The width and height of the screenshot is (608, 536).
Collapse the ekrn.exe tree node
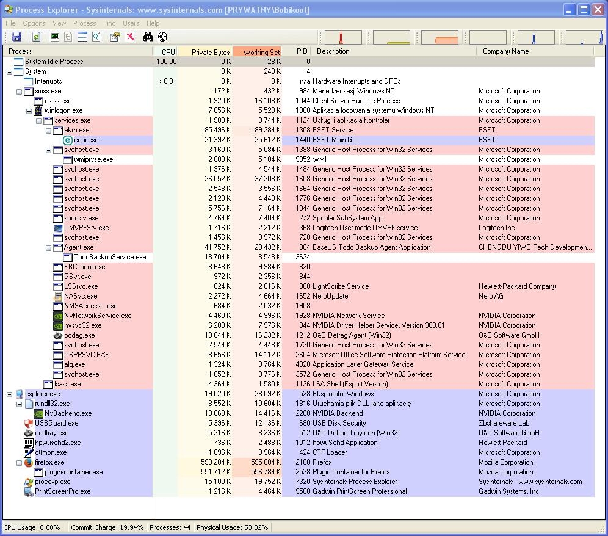point(48,131)
